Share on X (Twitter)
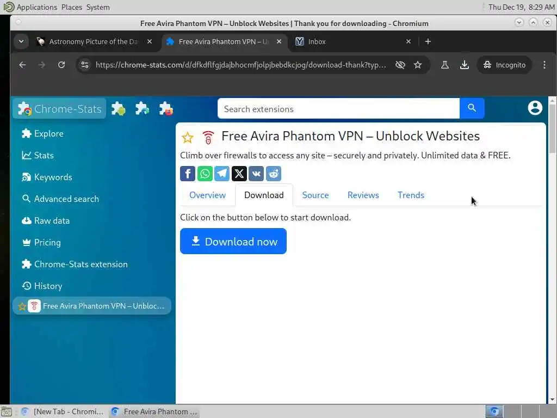This screenshot has height=418, width=557. [x=239, y=174]
